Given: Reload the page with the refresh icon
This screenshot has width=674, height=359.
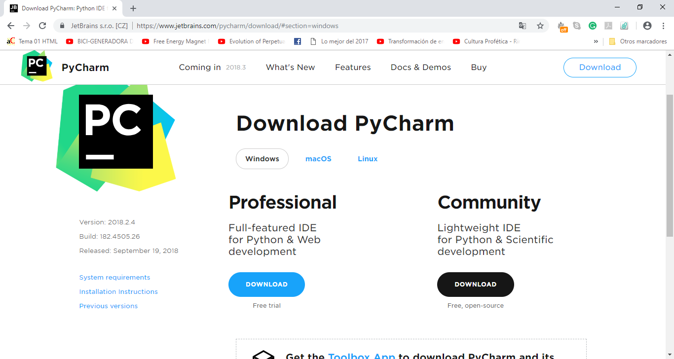Looking at the screenshot, I should point(42,26).
